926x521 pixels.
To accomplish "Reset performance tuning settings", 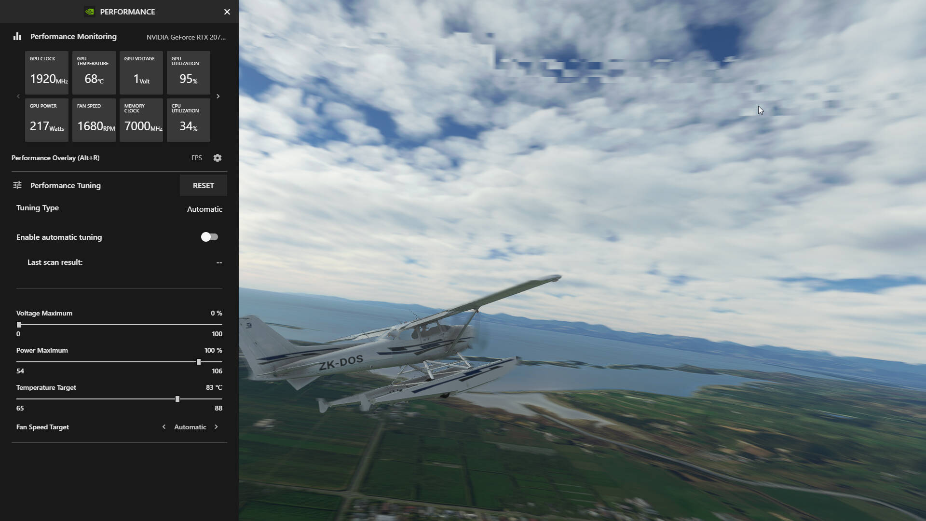I will click(x=203, y=185).
